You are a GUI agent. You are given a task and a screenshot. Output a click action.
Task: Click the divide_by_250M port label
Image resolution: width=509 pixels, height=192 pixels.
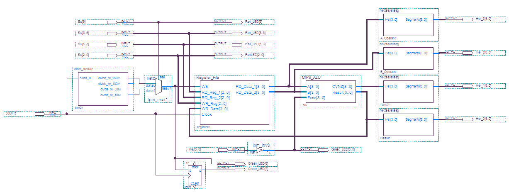pos(109,78)
